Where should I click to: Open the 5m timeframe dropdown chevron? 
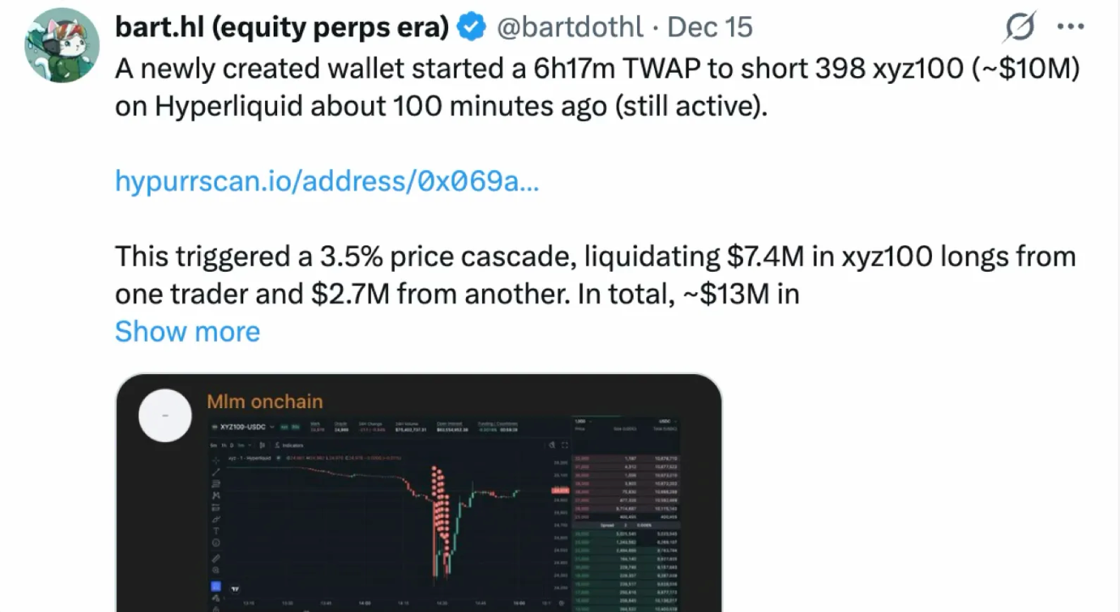tap(249, 445)
